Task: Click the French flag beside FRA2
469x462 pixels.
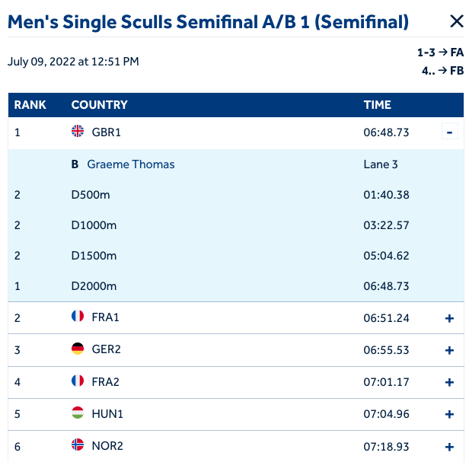Action: (78, 381)
